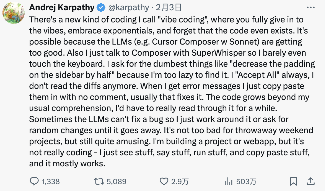This screenshot has width=326, height=191.
Task: Open the three-dot more options menu
Action: click(x=311, y=8)
